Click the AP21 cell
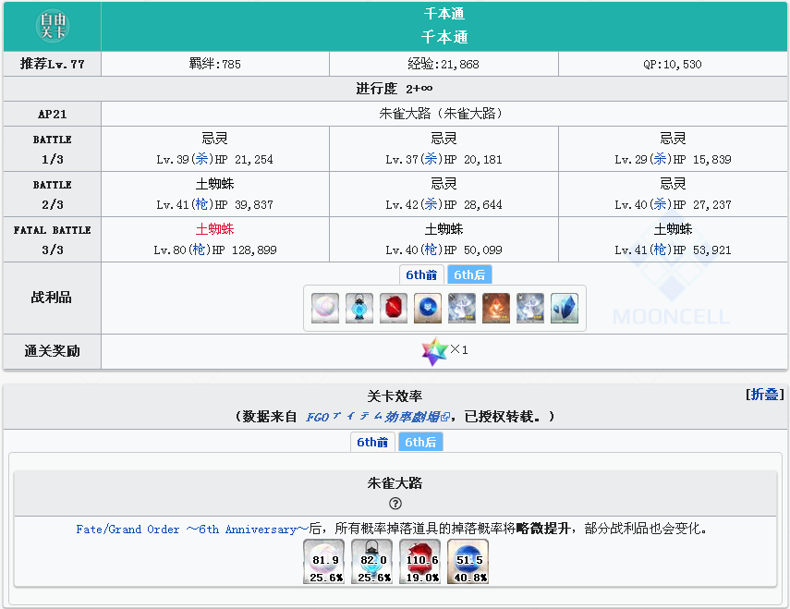Screen dimensions: 790x609 click(53, 114)
